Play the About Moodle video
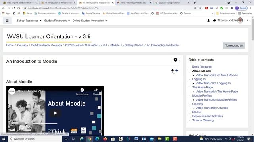 coord(55,113)
